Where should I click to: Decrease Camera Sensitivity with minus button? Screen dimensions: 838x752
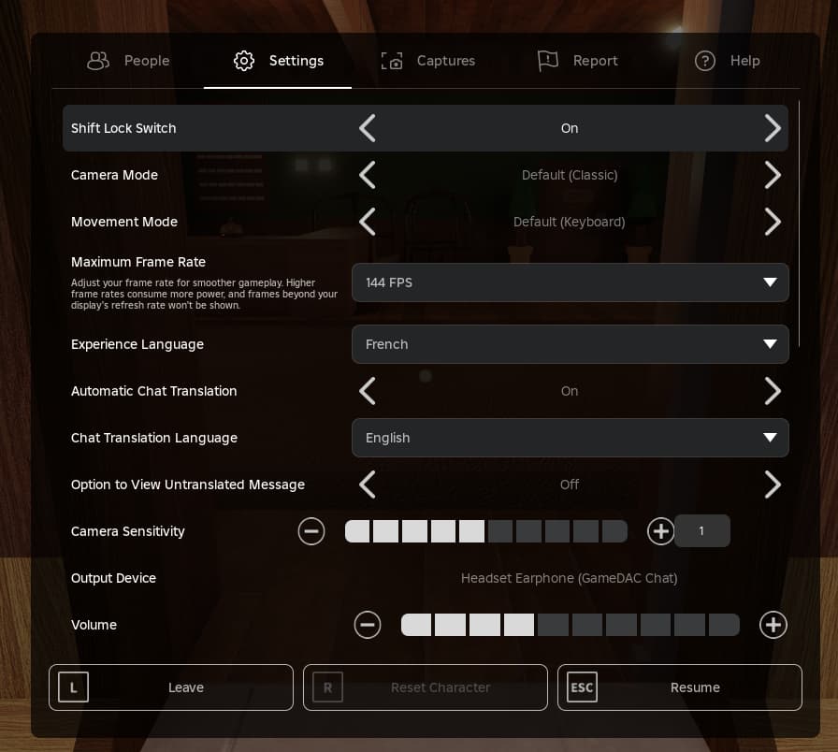(311, 531)
